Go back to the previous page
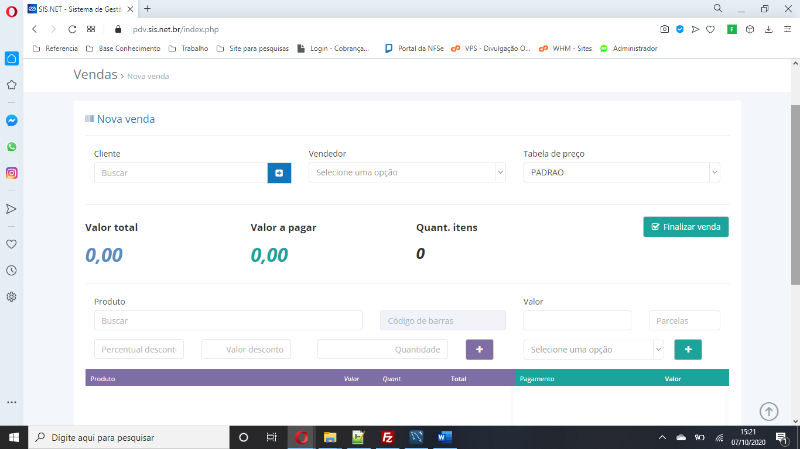Viewport: 800px width, 449px height. 35,29
